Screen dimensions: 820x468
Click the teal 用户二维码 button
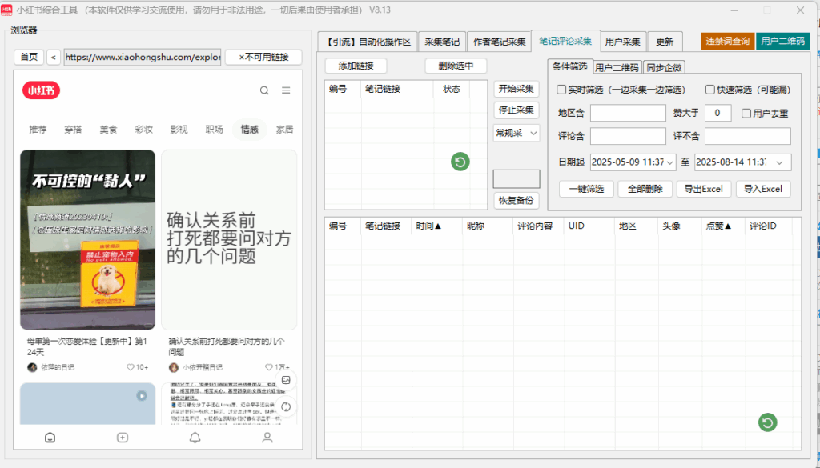tap(782, 42)
